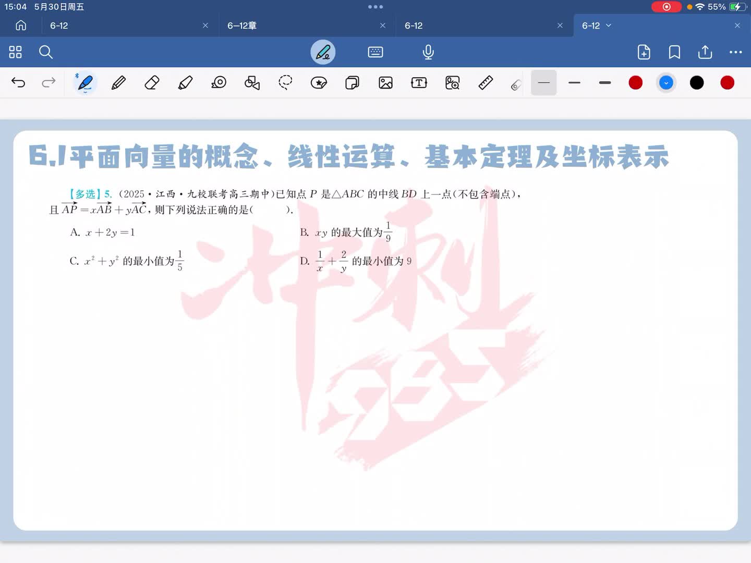The height and width of the screenshot is (563, 751).
Task: Choose the highlighter tool
Action: [185, 83]
